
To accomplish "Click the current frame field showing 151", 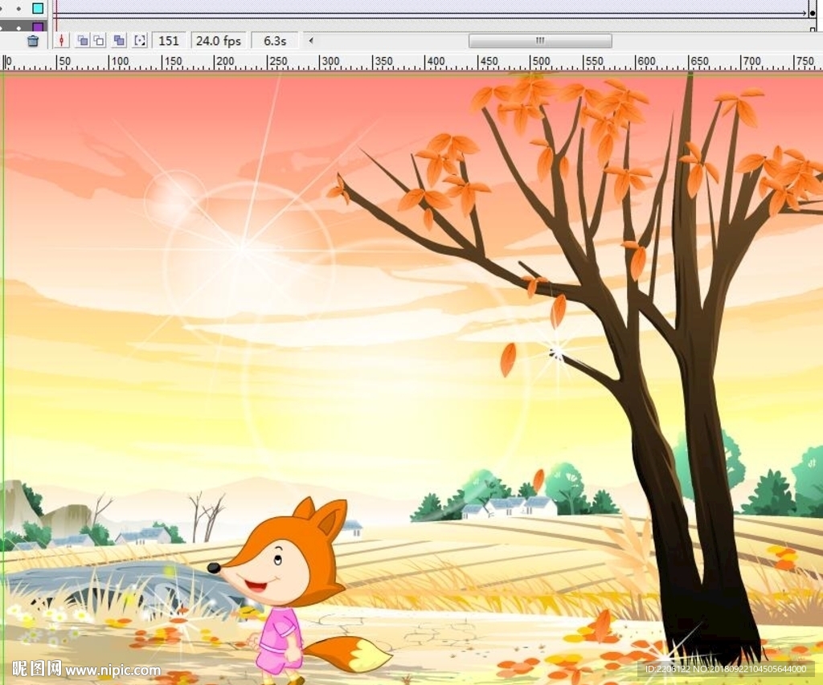I will pos(169,41).
